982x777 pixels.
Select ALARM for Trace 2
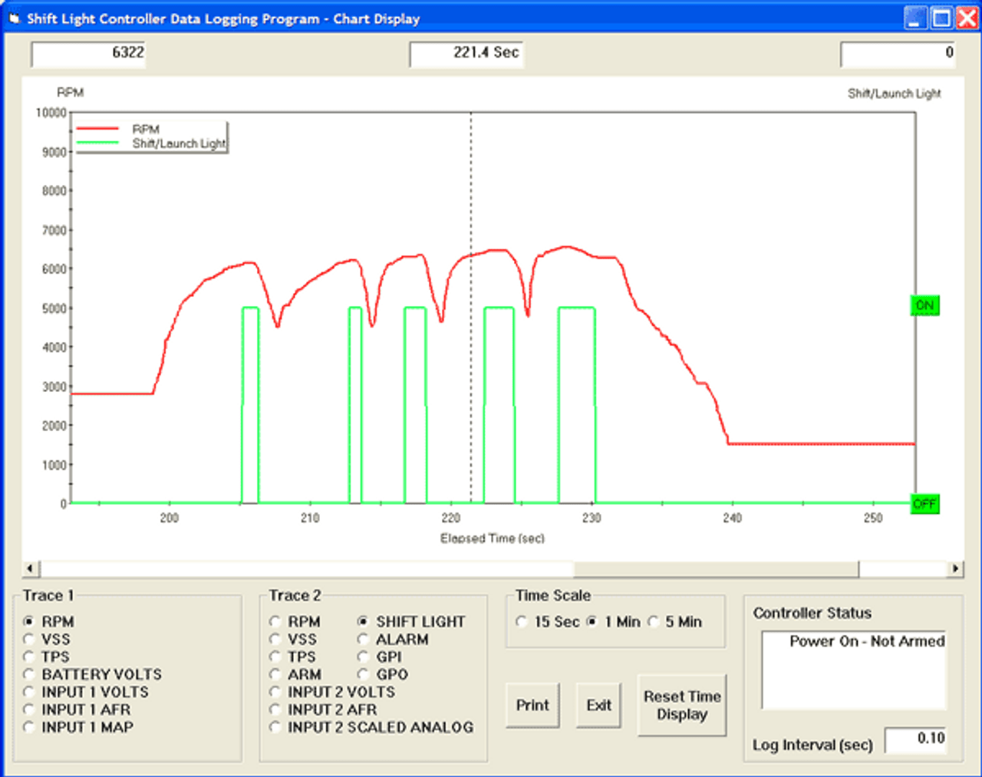[x=363, y=639]
